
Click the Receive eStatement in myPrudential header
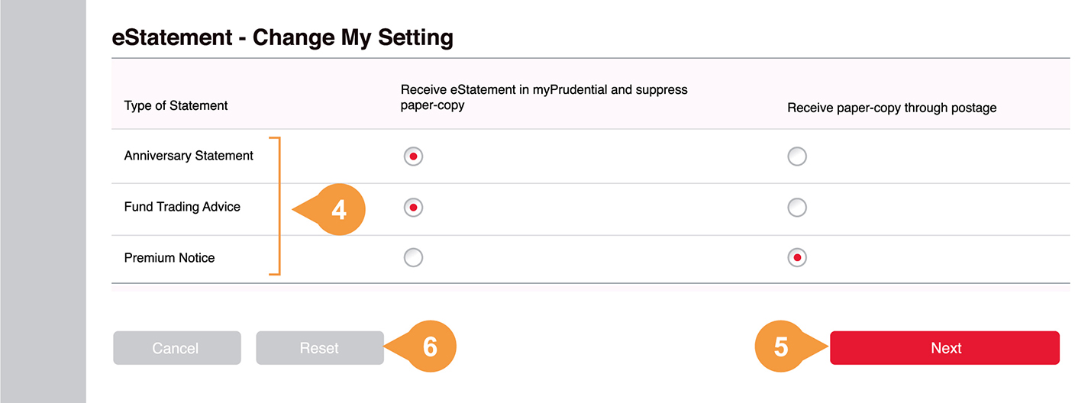pyautogui.click(x=544, y=97)
